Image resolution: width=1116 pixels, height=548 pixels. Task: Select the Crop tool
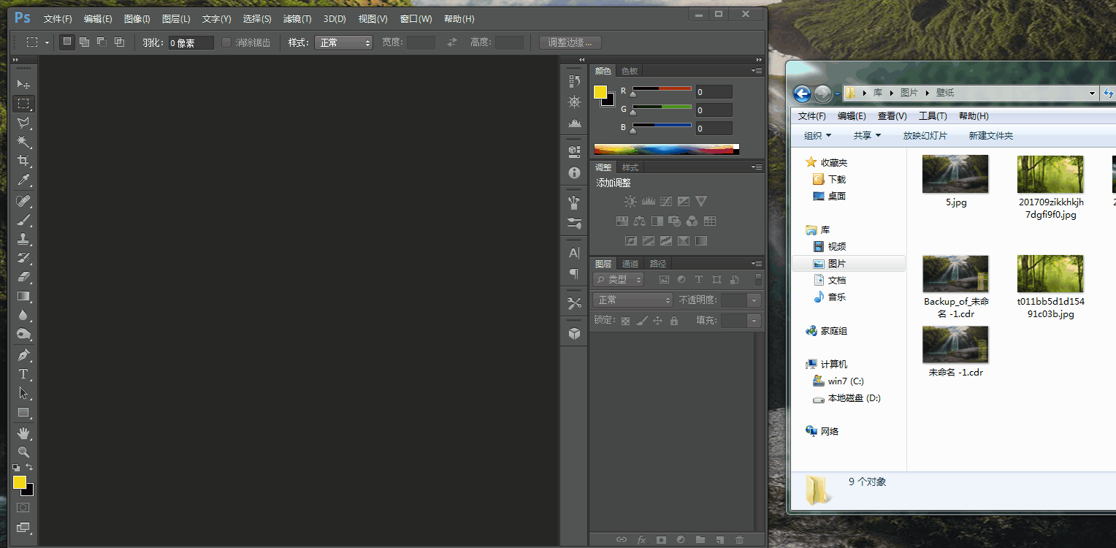pyautogui.click(x=23, y=161)
